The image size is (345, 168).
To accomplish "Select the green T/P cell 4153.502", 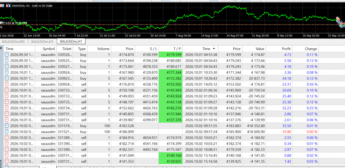I will click(171, 84).
